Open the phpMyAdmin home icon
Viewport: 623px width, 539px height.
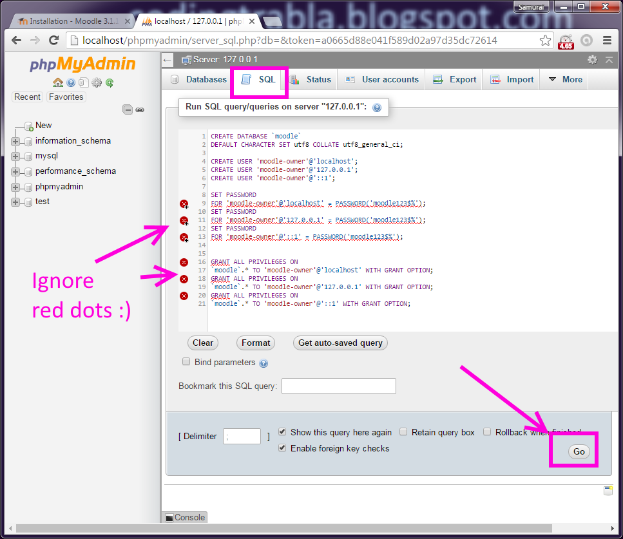pyautogui.click(x=58, y=82)
